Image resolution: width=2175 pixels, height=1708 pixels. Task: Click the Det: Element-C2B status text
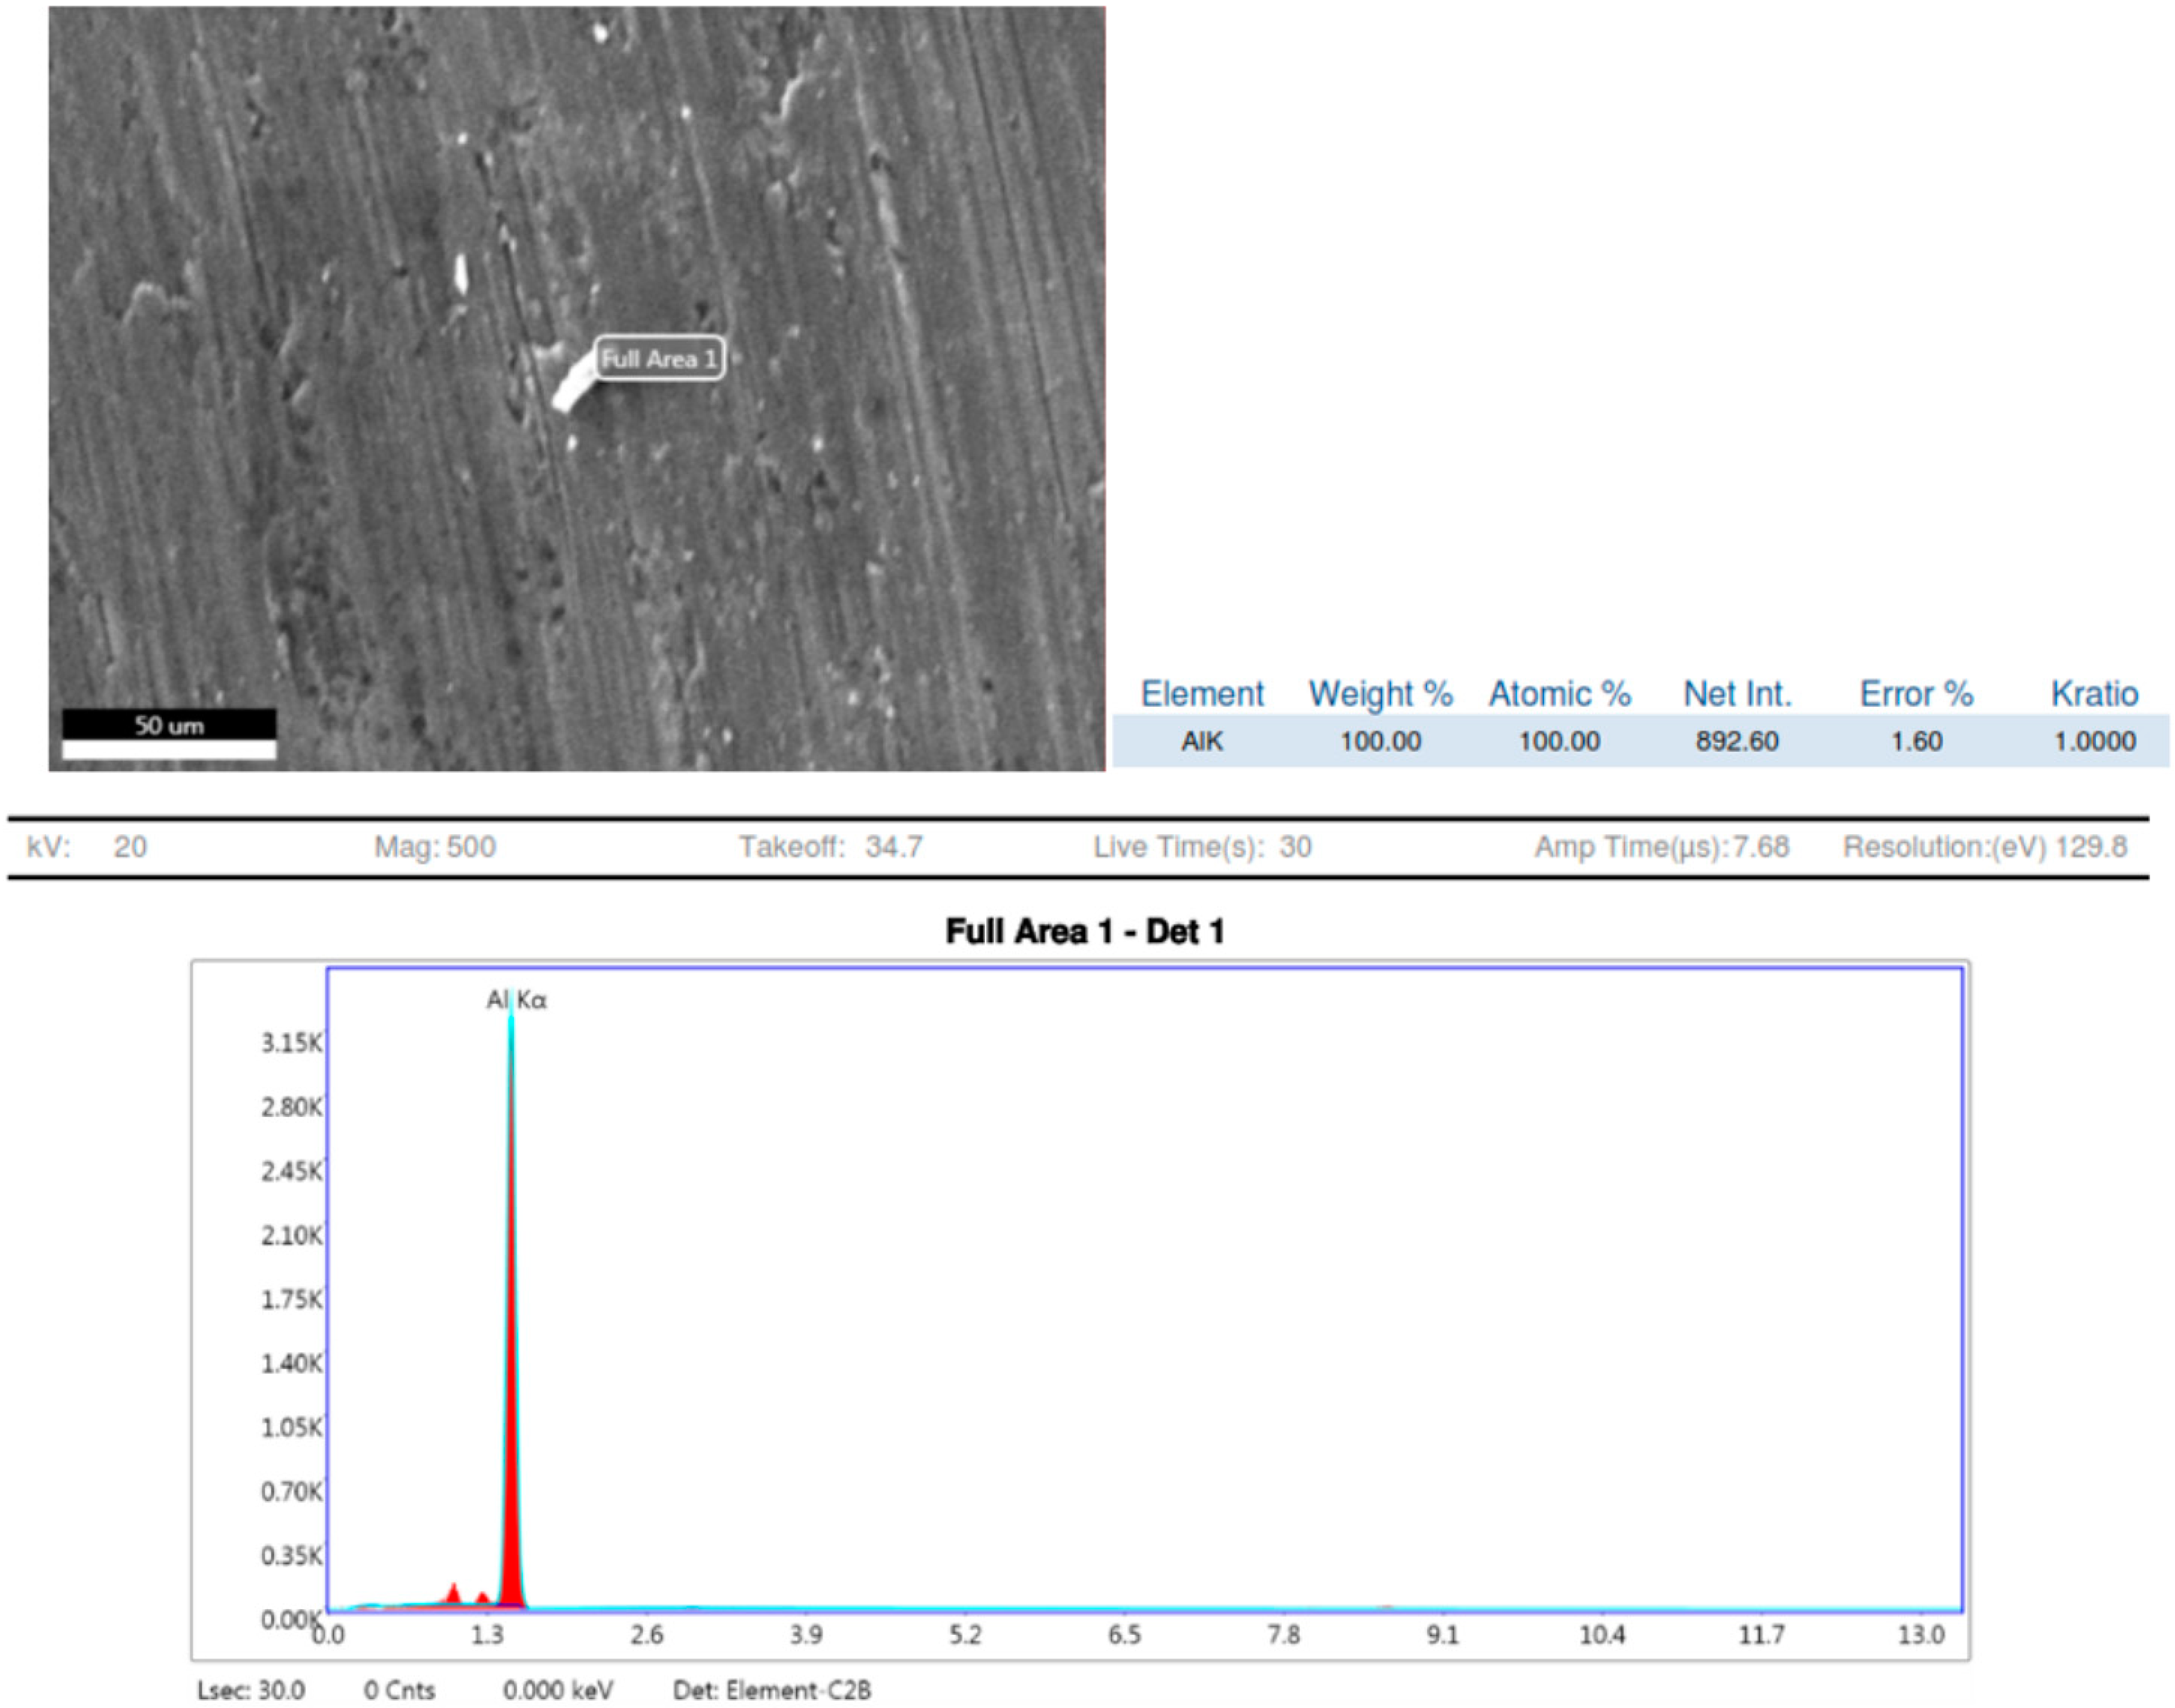pos(771,1690)
